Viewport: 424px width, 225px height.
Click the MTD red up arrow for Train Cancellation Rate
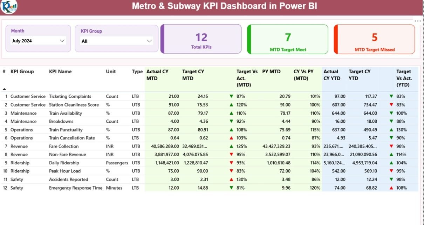(231, 138)
